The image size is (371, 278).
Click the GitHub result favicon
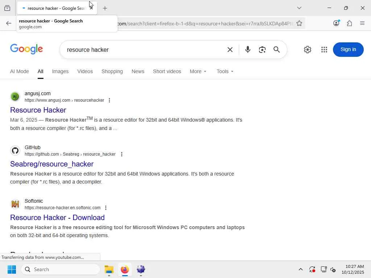click(x=15, y=150)
